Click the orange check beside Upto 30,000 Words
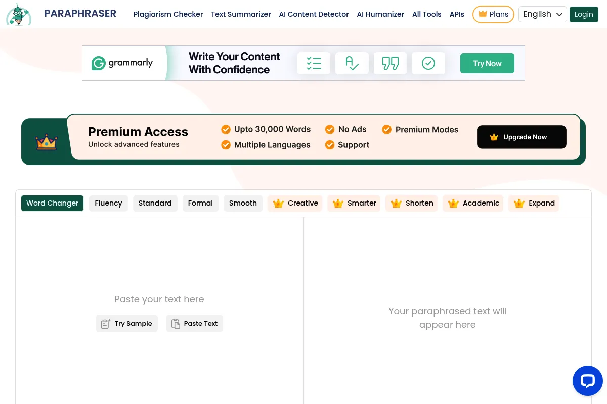Screen dimensions: 607x404 [226, 129]
